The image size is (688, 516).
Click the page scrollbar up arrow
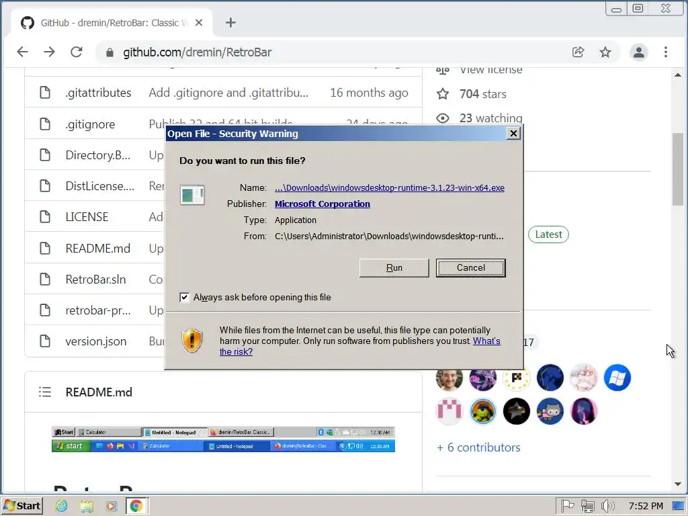click(678, 75)
